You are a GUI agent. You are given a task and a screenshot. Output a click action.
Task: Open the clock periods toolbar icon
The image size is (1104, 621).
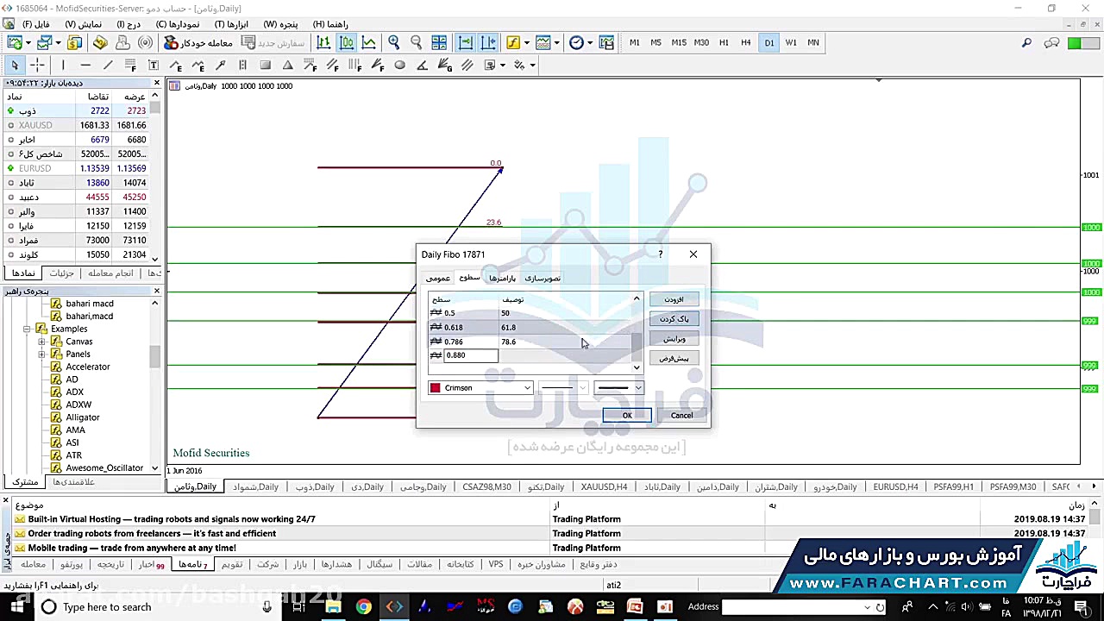[576, 42]
